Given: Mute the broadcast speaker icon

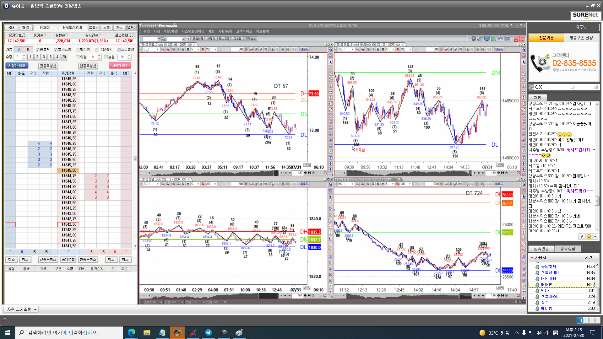Looking at the screenshot, I should [x=531, y=87].
